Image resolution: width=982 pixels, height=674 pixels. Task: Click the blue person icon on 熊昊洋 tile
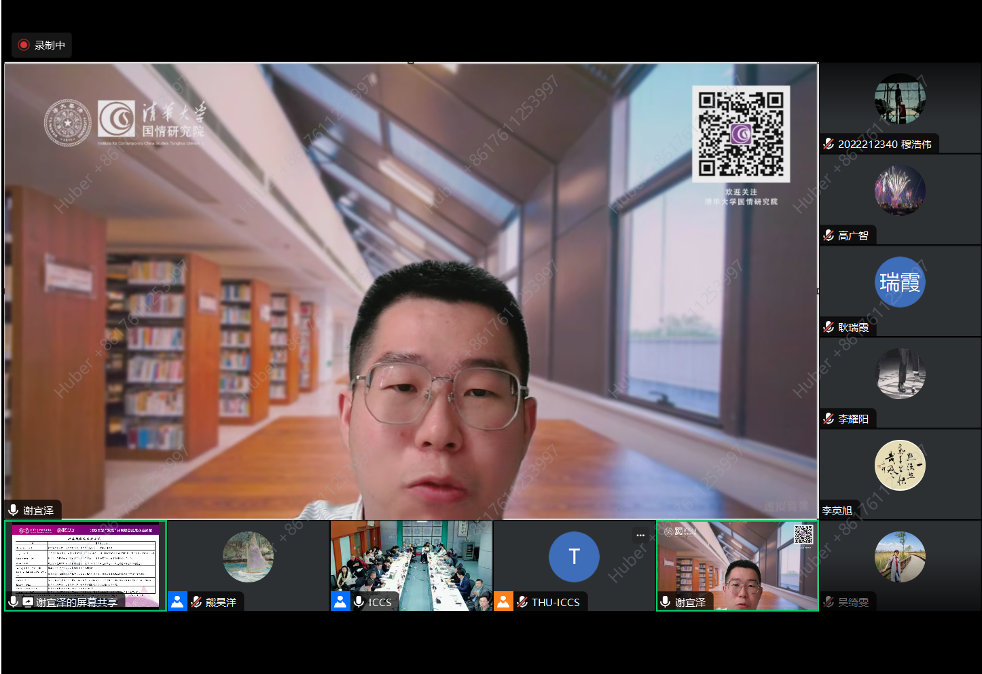pyautogui.click(x=177, y=601)
